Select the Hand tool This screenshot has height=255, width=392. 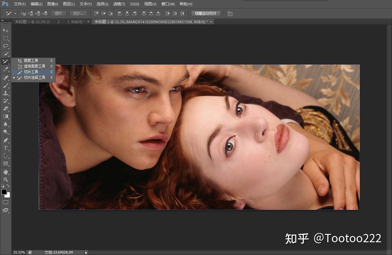click(x=6, y=172)
